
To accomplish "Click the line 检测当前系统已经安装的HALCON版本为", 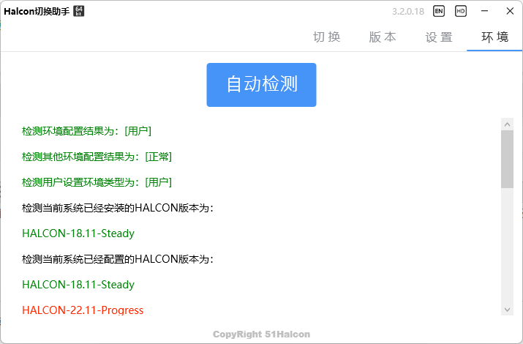I will coord(118,208).
